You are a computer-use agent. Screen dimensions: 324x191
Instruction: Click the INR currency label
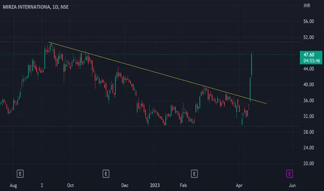coord(307,6)
